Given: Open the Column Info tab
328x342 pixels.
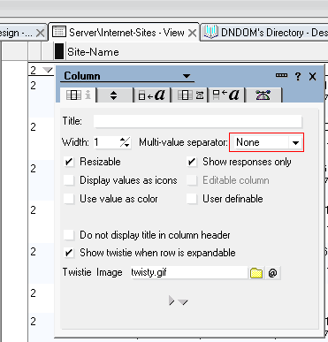Looking at the screenshot, I should click(78, 95).
